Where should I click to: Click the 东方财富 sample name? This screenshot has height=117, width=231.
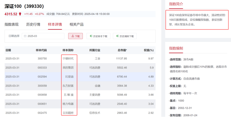point(68,86)
